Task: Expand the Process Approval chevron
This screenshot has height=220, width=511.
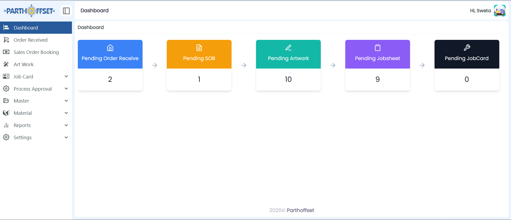Action: pyautogui.click(x=66, y=89)
